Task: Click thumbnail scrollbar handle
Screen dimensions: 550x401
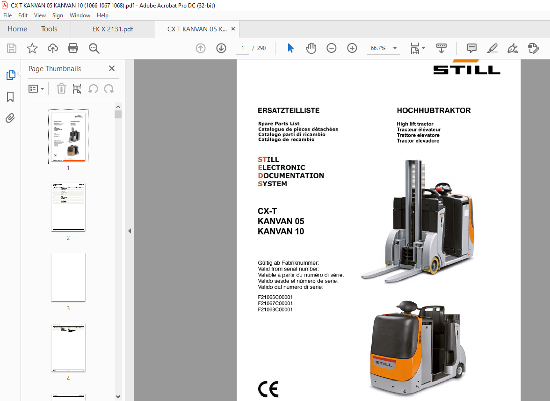Action: coord(118,114)
